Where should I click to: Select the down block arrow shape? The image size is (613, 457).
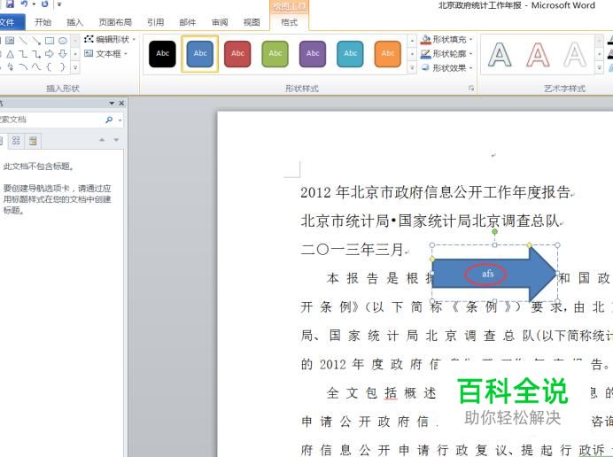[63, 53]
